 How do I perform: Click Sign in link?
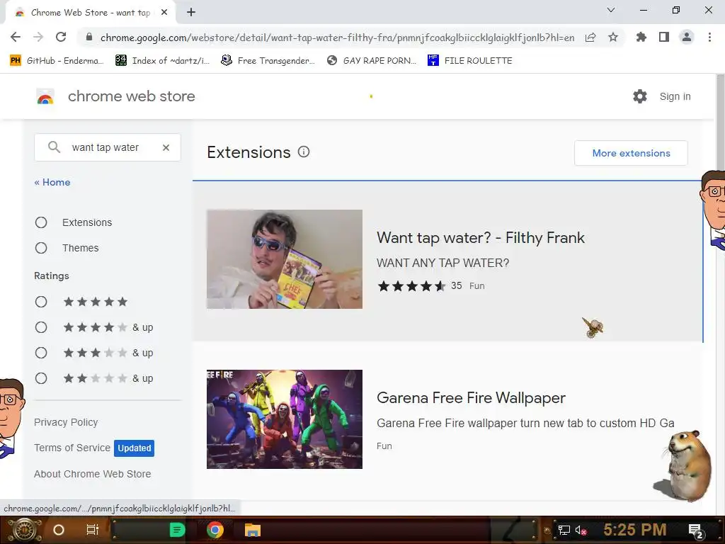point(675,96)
